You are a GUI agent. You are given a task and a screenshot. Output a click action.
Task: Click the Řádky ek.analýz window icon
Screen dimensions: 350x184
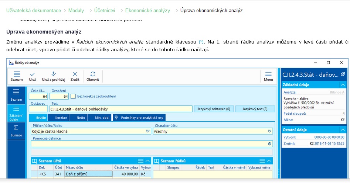[x=11, y=63]
